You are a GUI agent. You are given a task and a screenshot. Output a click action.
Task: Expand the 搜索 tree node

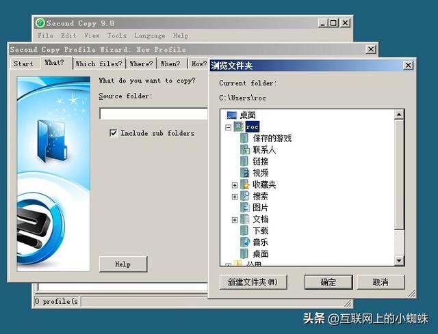point(235,197)
